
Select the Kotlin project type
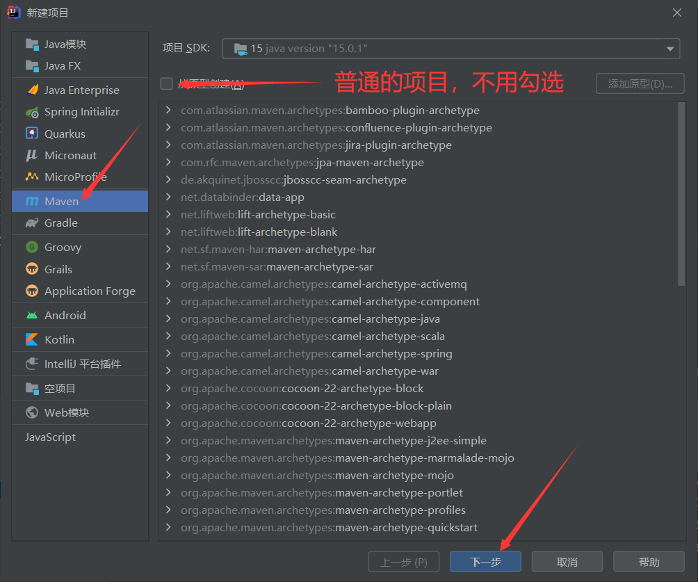point(80,339)
